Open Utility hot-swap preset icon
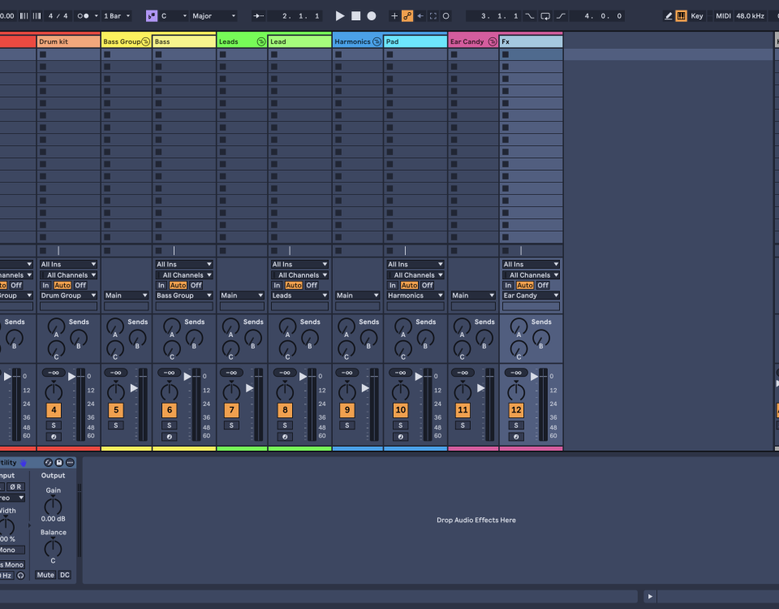The image size is (779, 609). click(49, 463)
